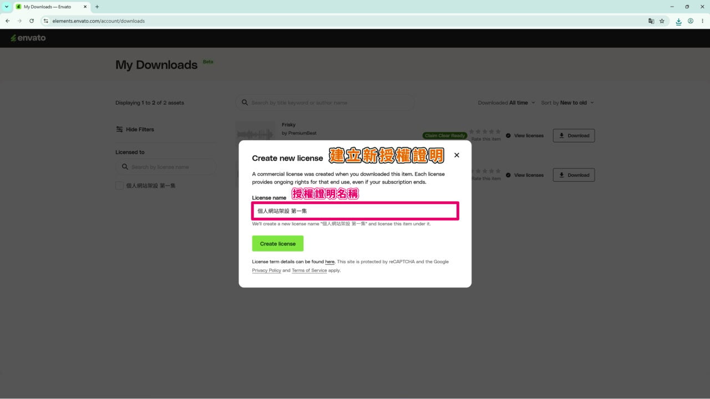Click the Envato logo in header
This screenshot has width=710, height=399.
point(28,38)
